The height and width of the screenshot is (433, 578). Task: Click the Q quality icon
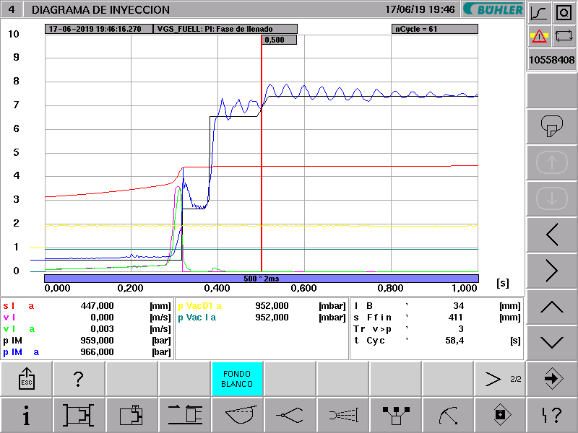564,13
